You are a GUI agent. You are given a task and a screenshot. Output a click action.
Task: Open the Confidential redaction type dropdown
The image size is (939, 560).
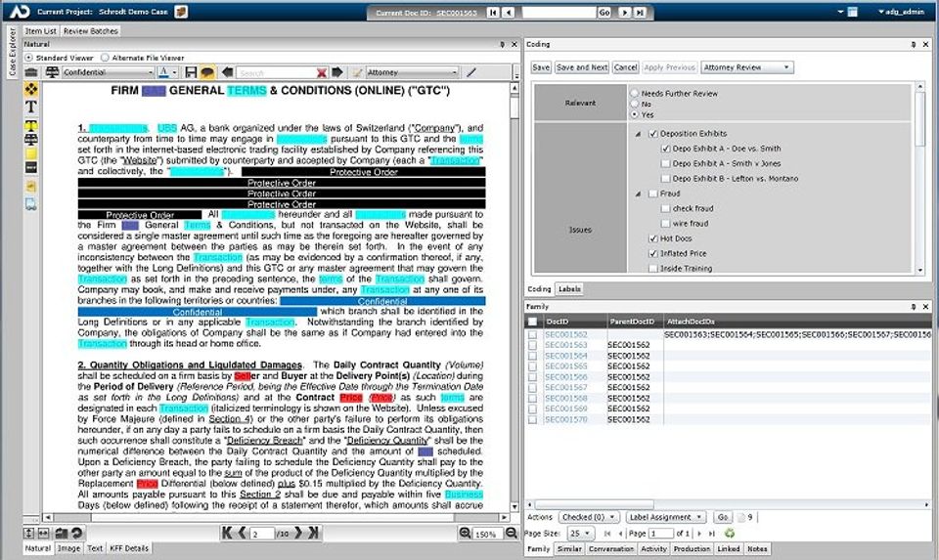tap(109, 72)
